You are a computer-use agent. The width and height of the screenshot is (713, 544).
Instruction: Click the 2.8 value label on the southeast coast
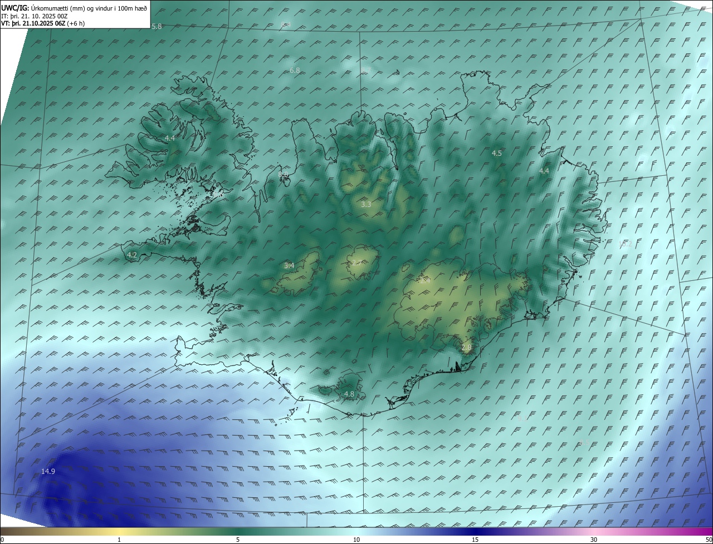tap(466, 347)
